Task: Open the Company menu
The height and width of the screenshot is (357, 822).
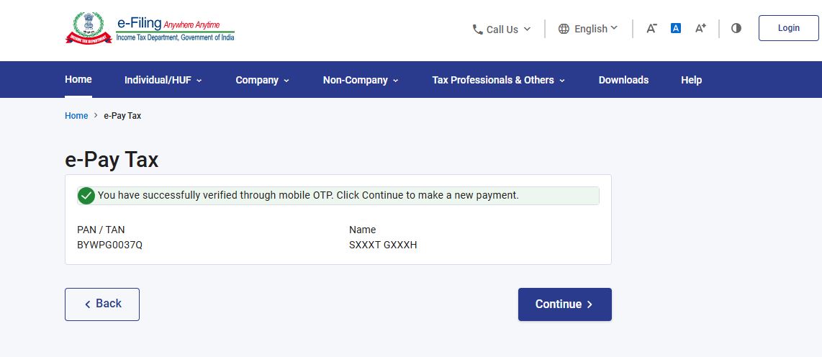Action: point(262,81)
